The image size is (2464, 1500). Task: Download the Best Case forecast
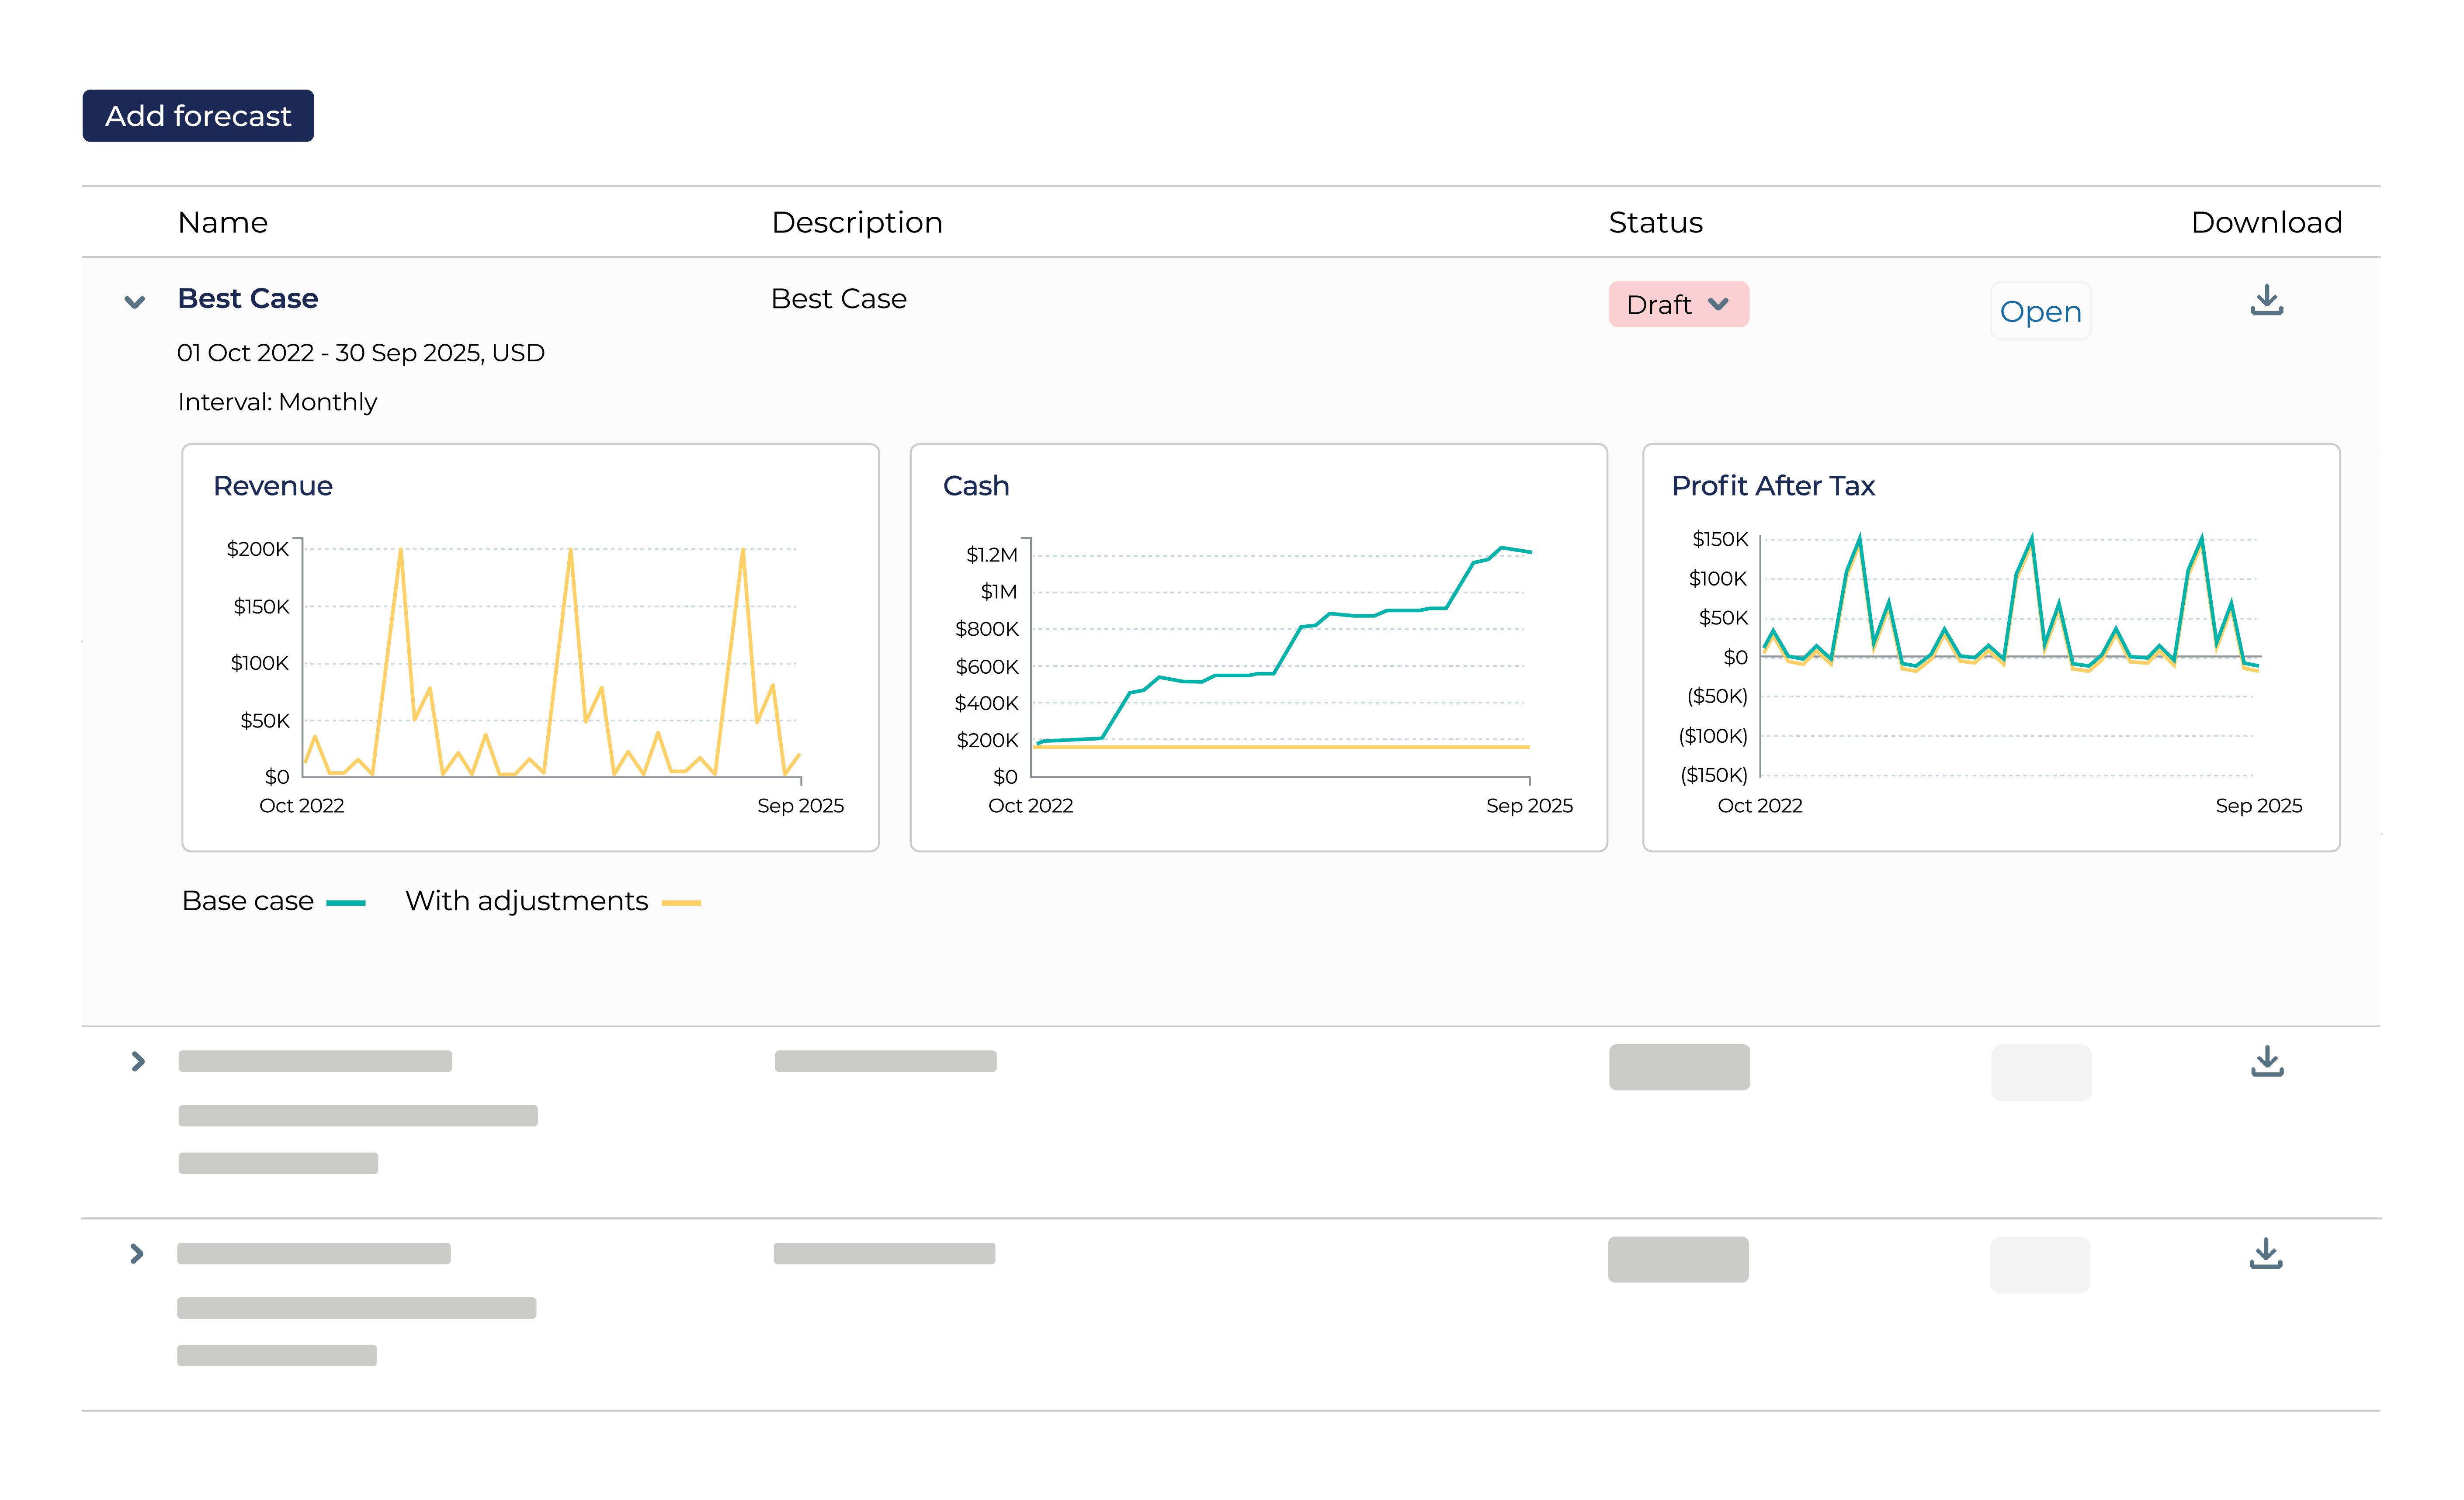pyautogui.click(x=2266, y=300)
